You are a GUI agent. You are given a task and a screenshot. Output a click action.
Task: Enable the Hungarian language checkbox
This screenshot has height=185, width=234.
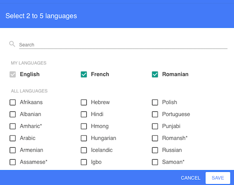pyautogui.click(x=84, y=138)
